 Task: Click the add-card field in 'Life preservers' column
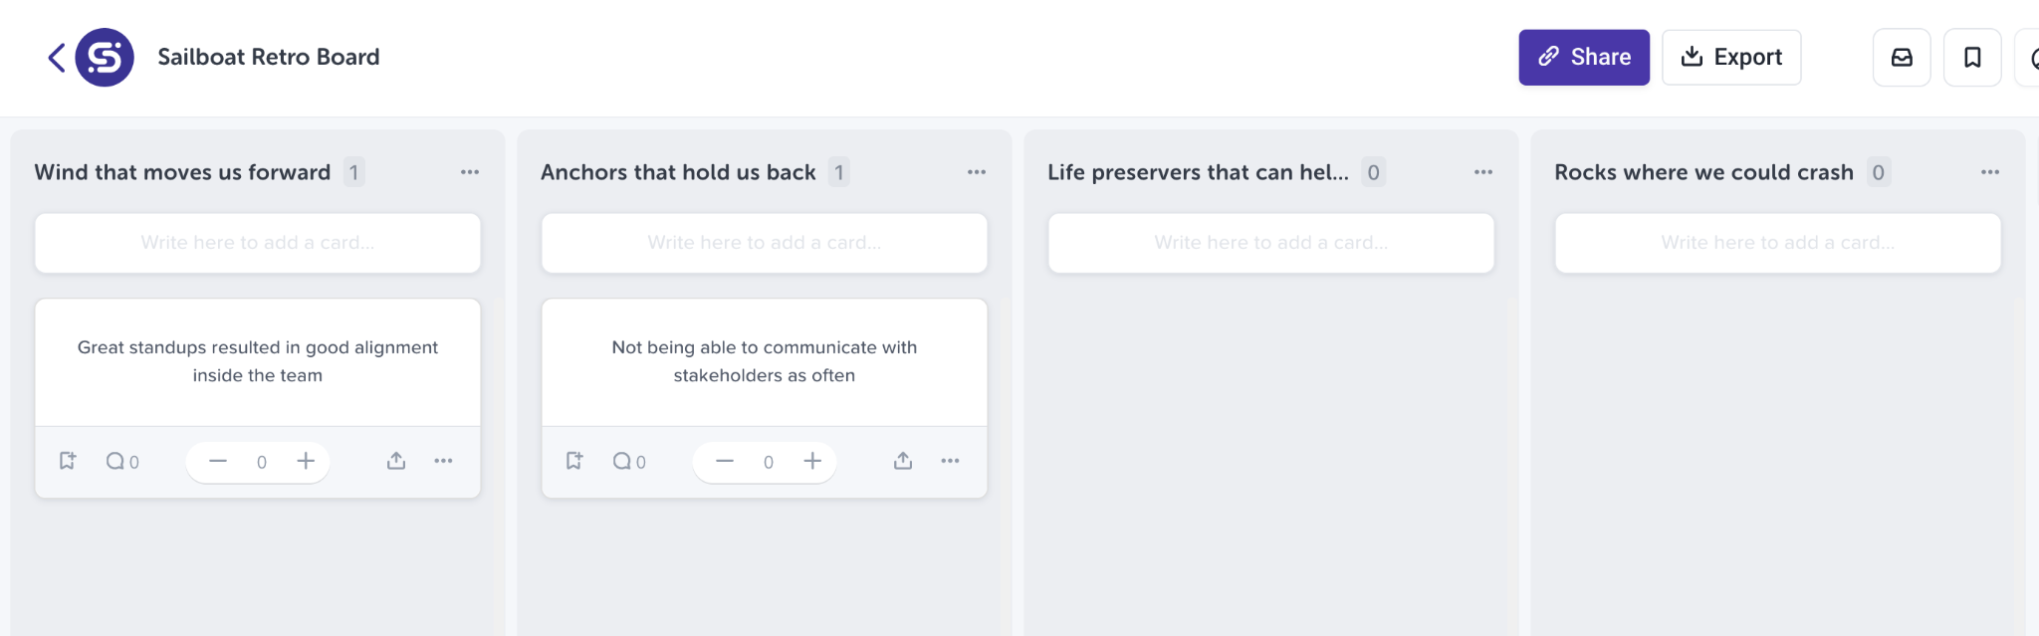coord(1269,242)
